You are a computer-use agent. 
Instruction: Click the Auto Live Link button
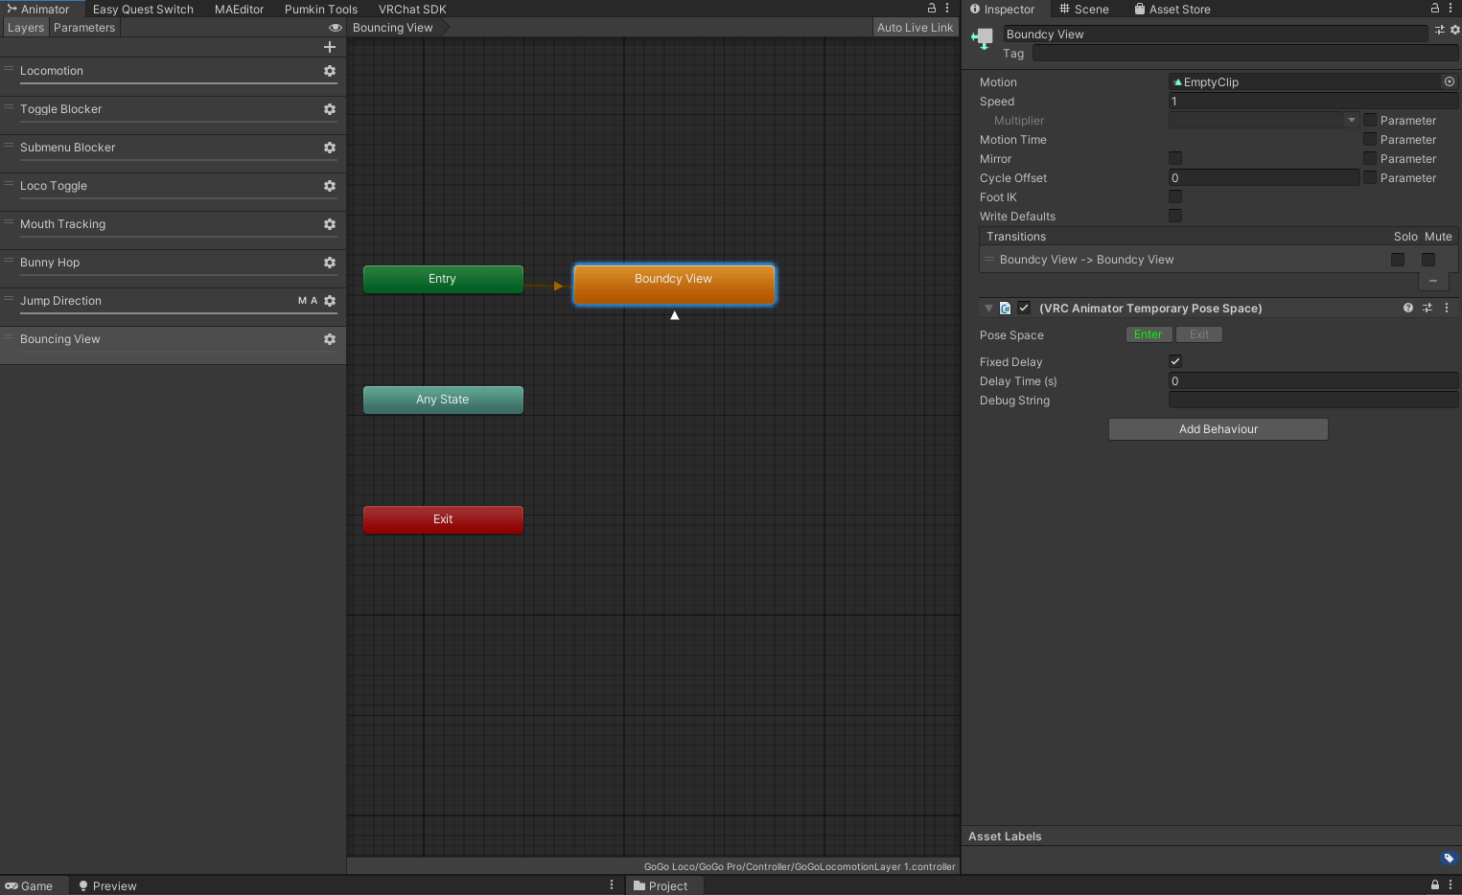(x=915, y=28)
